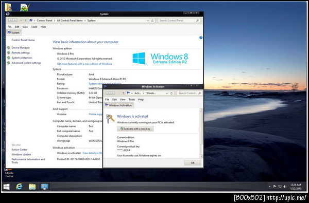Open Edit menu in Activation window

[x=114, y=100]
